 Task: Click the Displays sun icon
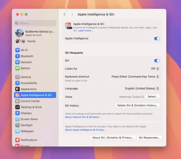(17, 113)
